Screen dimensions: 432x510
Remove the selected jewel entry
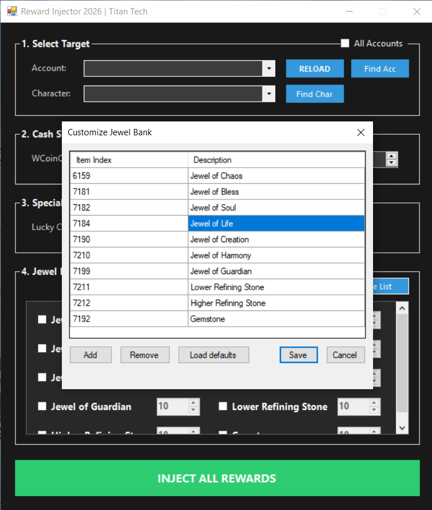click(144, 355)
